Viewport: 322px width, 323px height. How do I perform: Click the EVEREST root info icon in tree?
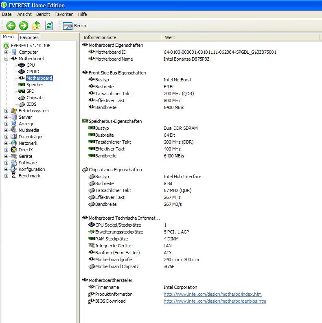click(x=6, y=46)
